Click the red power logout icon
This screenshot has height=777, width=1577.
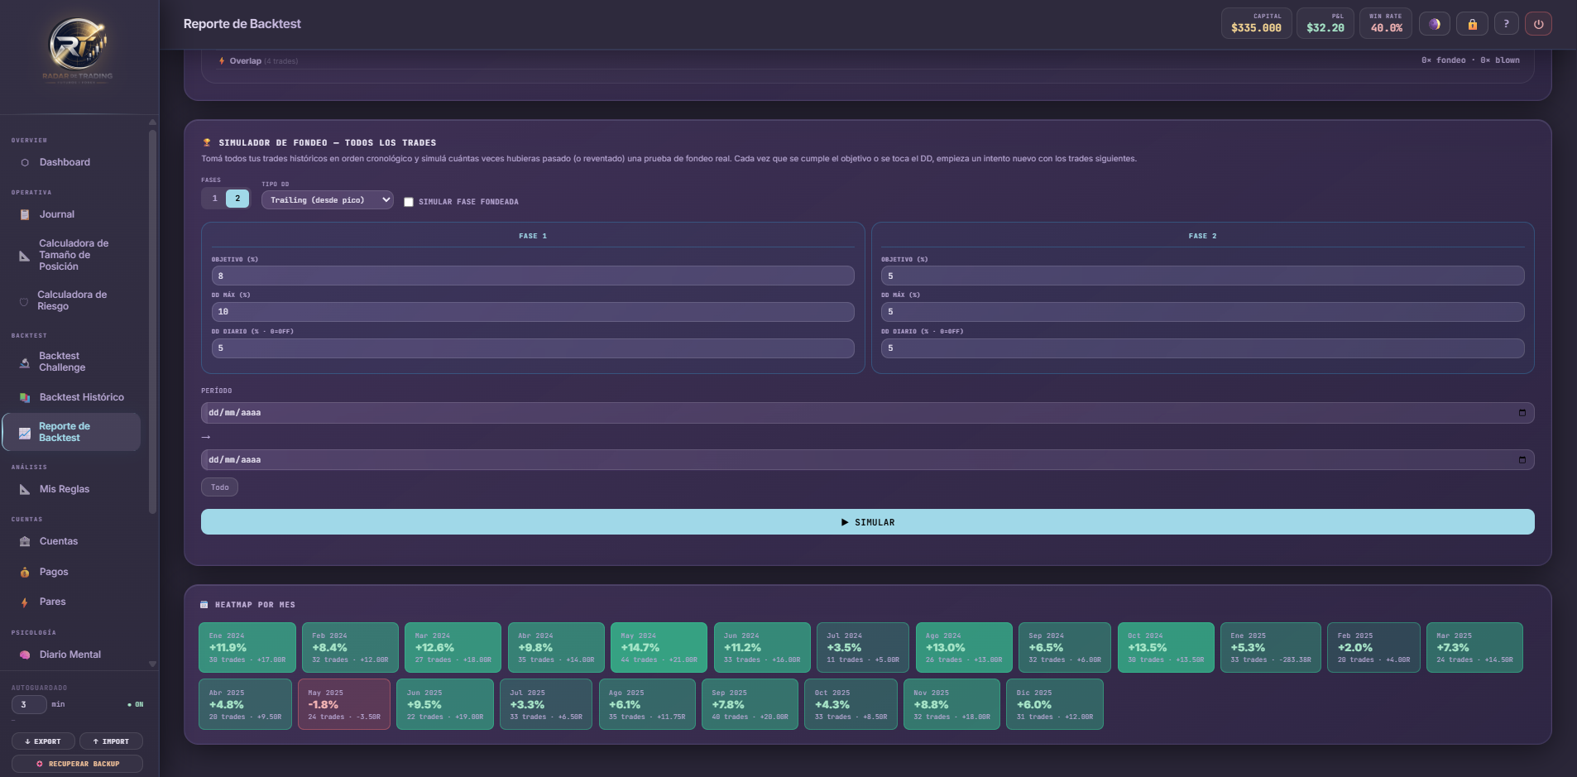[1539, 24]
